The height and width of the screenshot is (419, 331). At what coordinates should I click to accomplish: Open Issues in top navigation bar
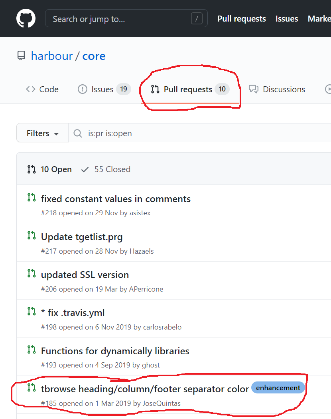(x=287, y=19)
